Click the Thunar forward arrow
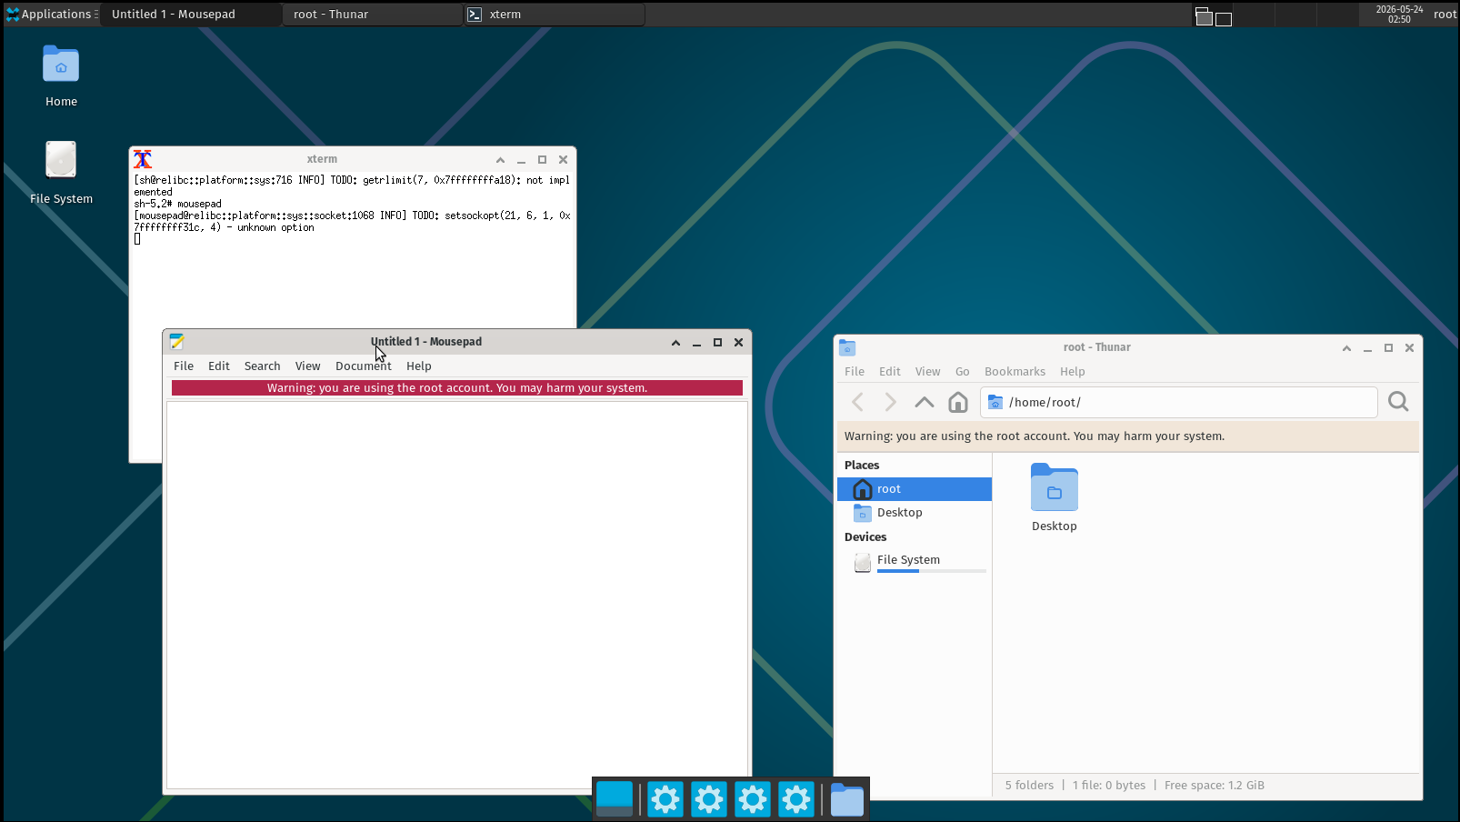The height and width of the screenshot is (822, 1460). [890, 402]
